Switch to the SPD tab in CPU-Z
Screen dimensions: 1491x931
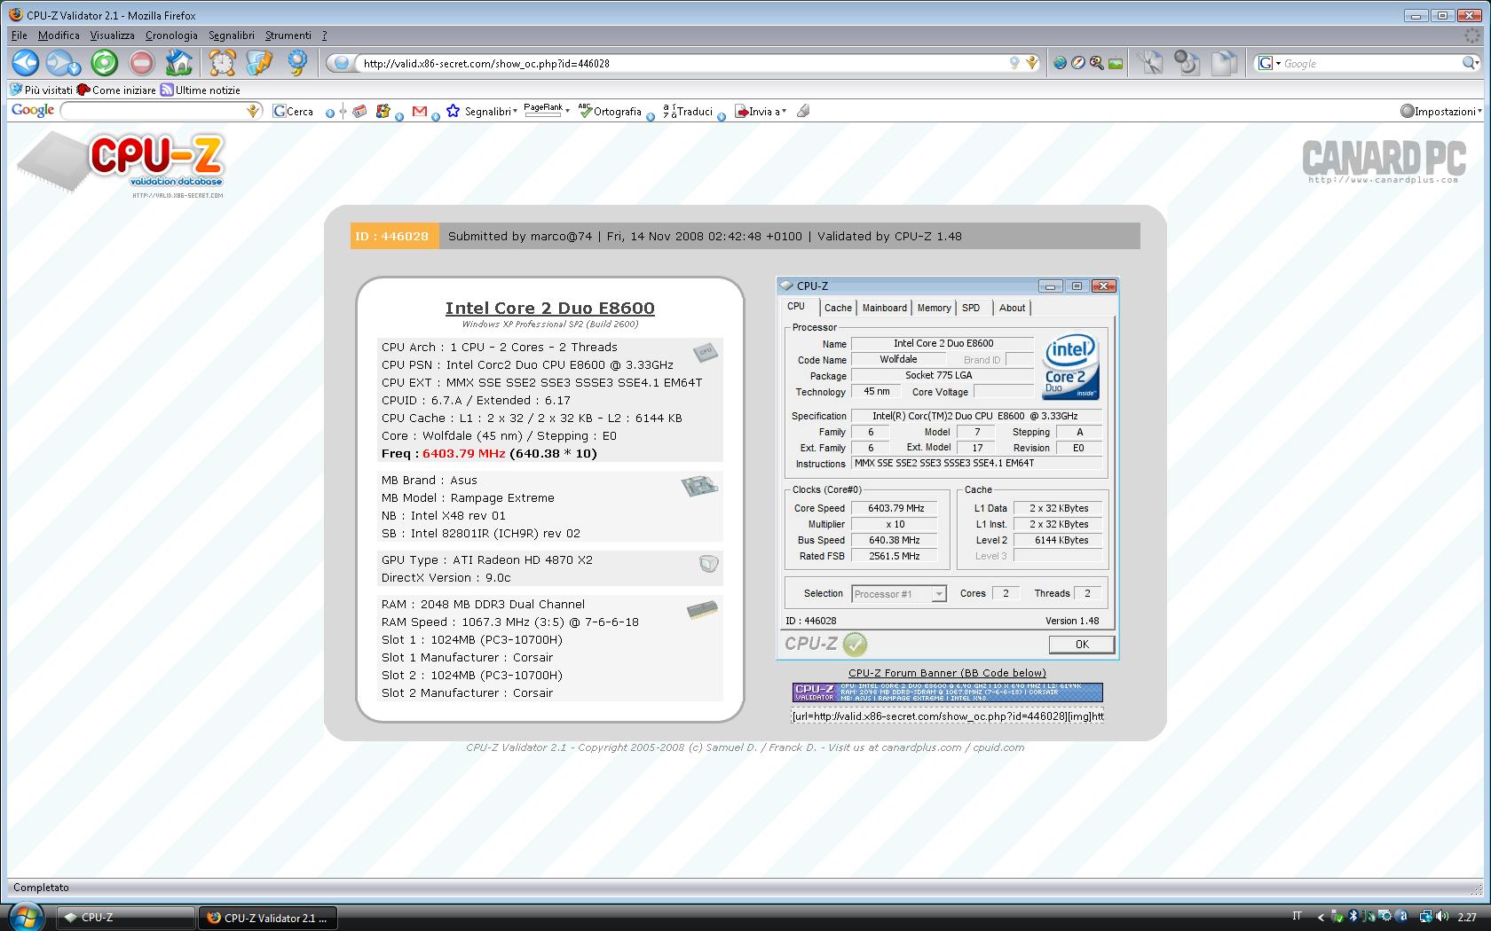tap(971, 308)
